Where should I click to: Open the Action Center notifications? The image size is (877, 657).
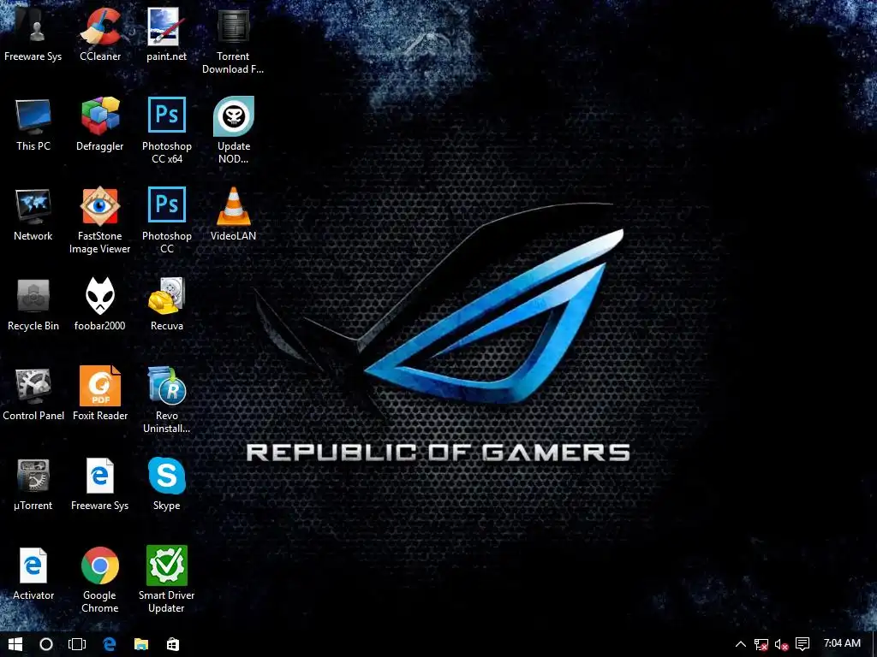802,644
